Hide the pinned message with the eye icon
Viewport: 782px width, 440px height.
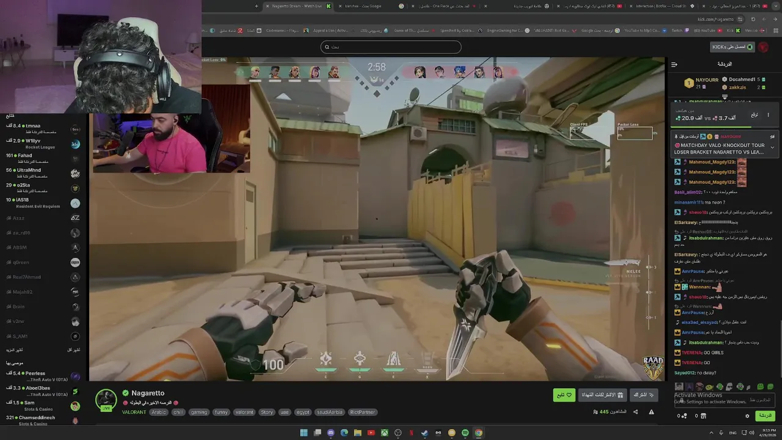click(772, 137)
